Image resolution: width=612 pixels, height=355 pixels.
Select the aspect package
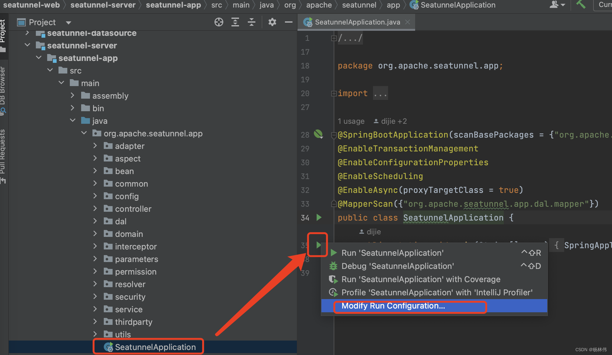pyautogui.click(x=128, y=159)
